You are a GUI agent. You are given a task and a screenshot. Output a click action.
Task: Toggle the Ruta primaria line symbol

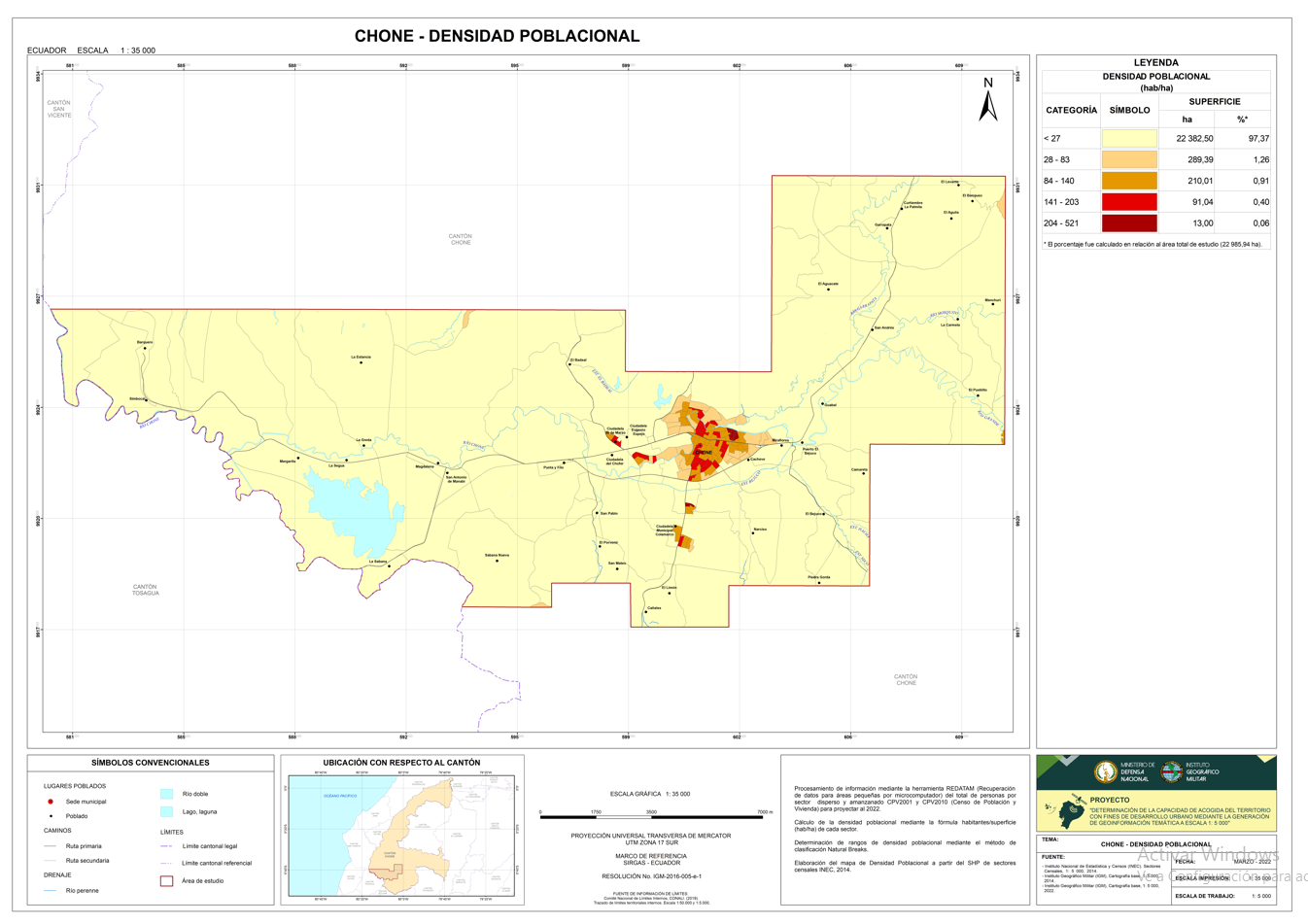click(x=52, y=845)
